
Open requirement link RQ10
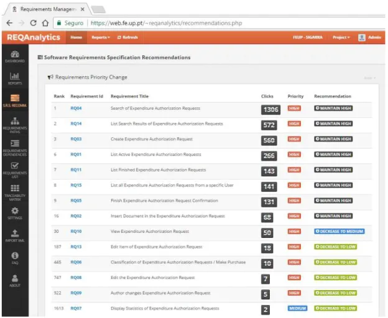pos(76,231)
